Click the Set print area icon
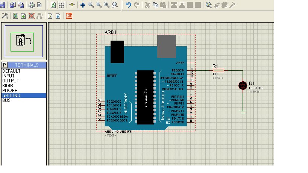This screenshot has height=173, width=308. pyautogui.click(x=39, y=5)
